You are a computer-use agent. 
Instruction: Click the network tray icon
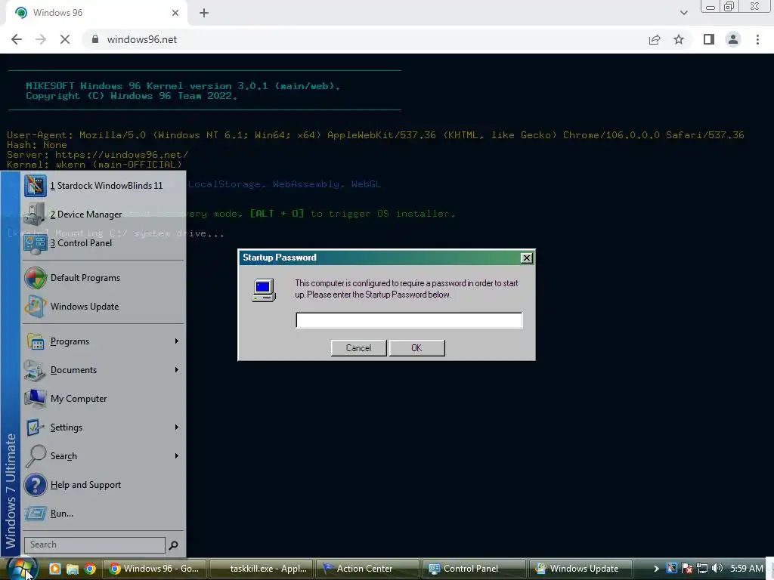coord(702,569)
